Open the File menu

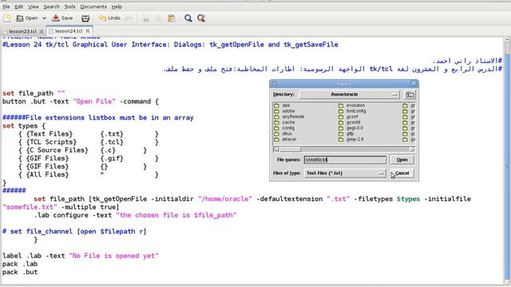click(x=6, y=6)
